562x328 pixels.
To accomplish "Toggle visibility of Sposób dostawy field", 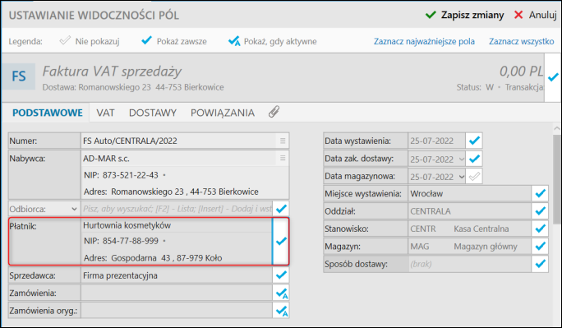I will [540, 264].
